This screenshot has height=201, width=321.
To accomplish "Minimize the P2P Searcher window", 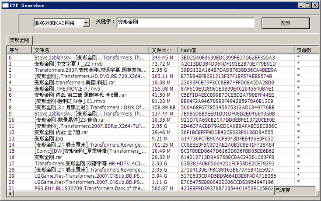I will [x=300, y=5].
